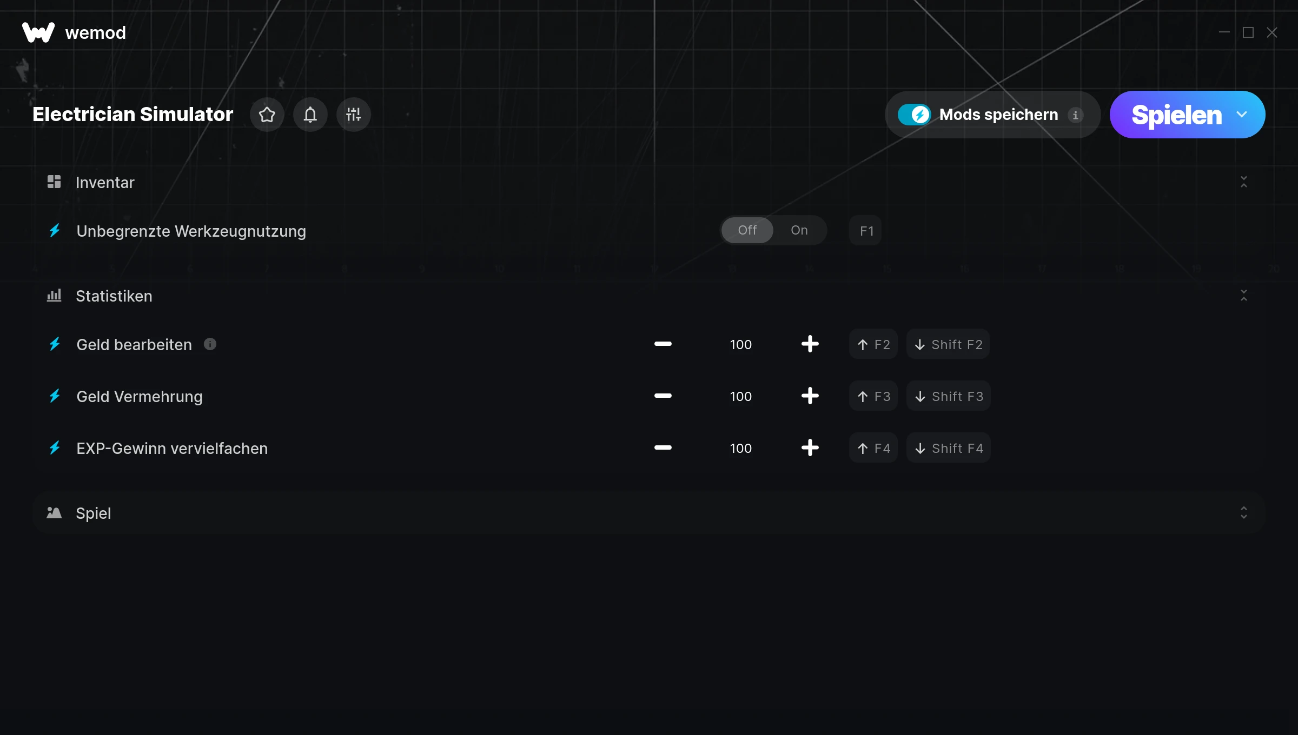This screenshot has height=735, width=1298.
Task: Click the favorite star icon
Action: pos(267,115)
